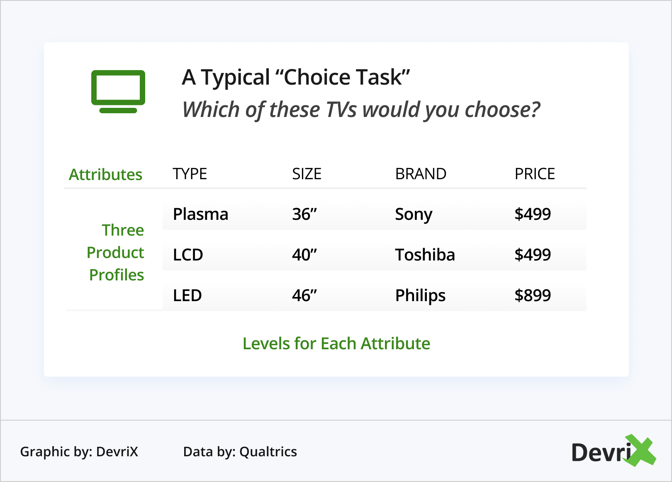Click the Three Product Profiles label
Image resolution: width=672 pixels, height=482 pixels.
click(116, 252)
